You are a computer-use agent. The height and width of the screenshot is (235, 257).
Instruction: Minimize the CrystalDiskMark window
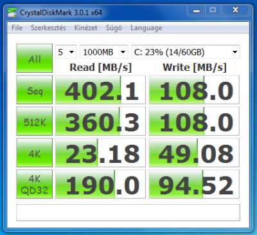pyautogui.click(x=197, y=10)
